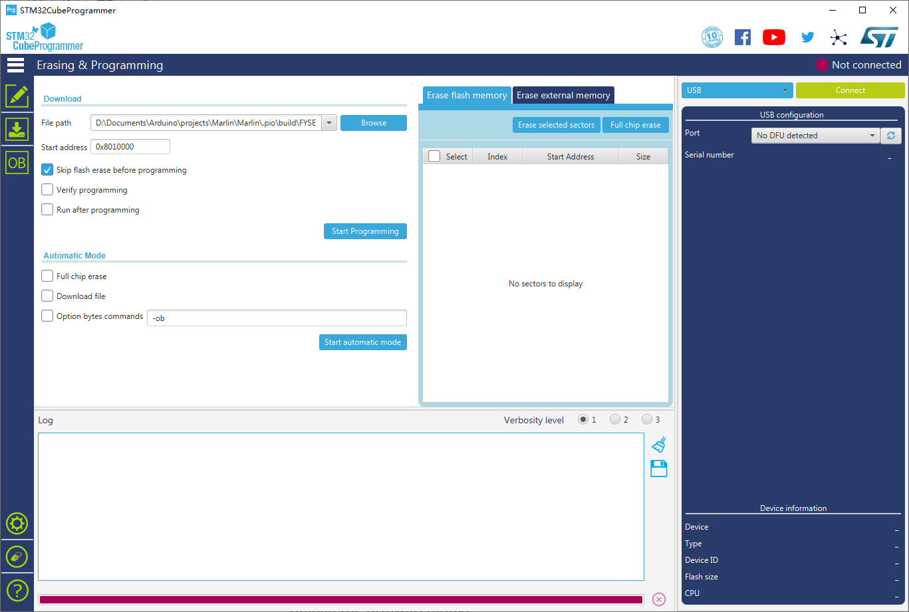Refresh the USB port list

click(x=891, y=136)
